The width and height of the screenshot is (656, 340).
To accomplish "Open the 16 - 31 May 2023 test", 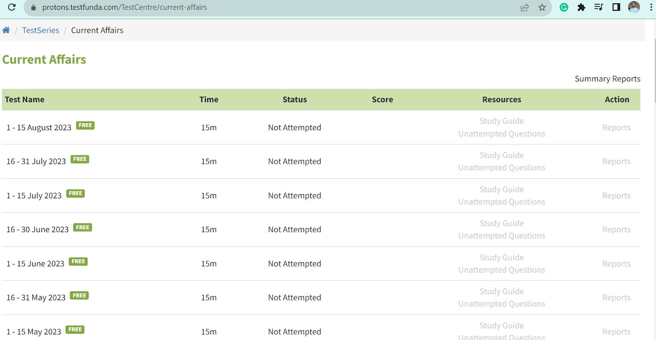I will click(x=36, y=298).
